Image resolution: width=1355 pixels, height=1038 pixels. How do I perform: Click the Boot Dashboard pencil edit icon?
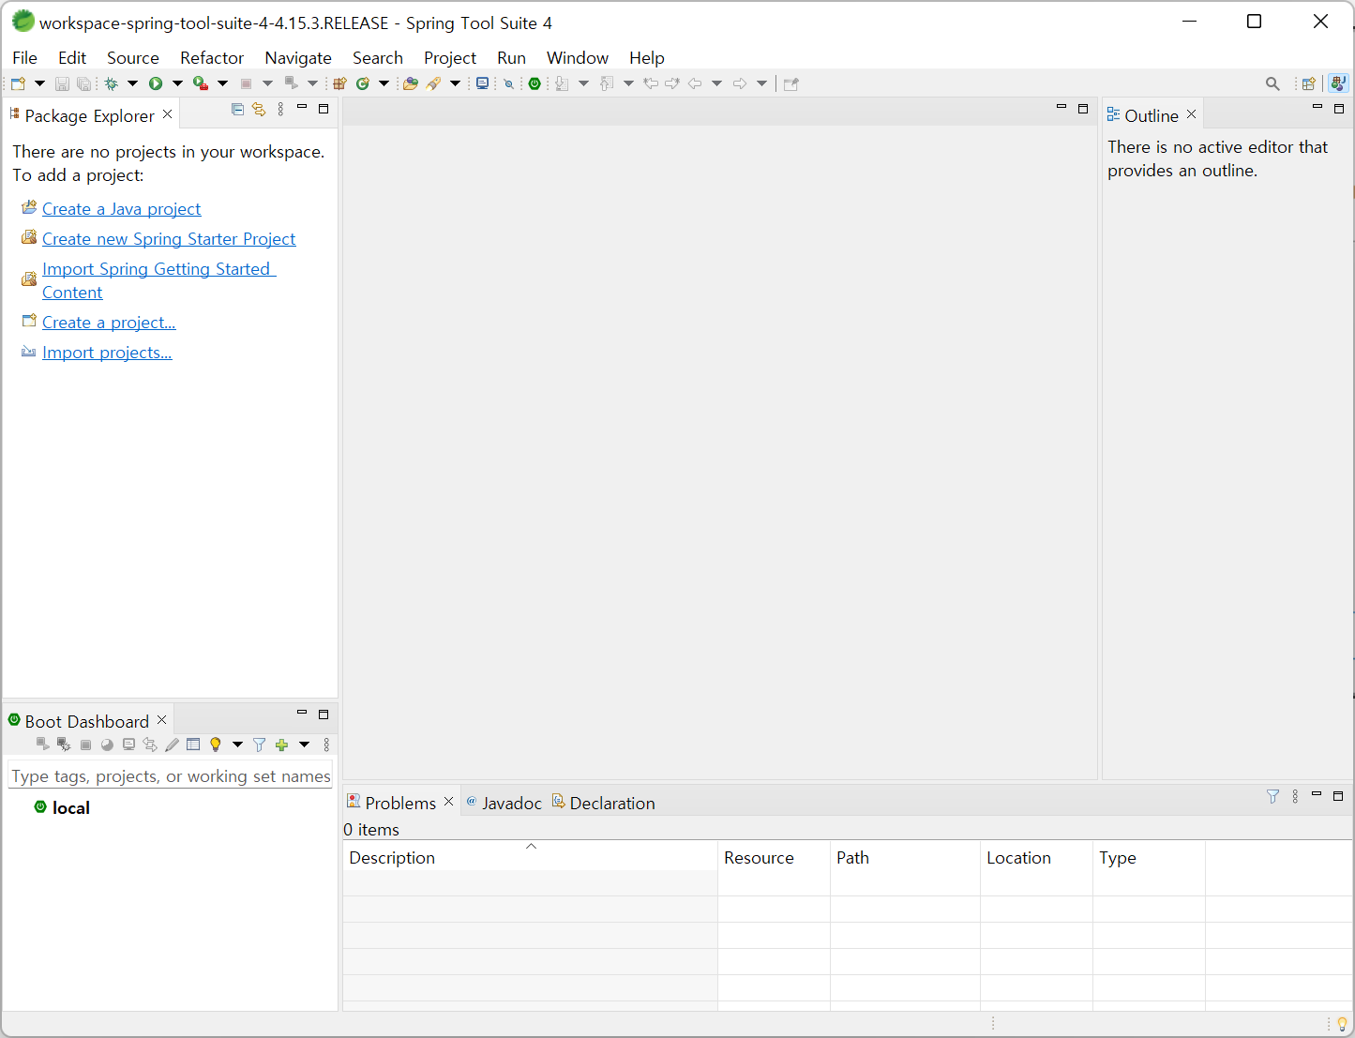[x=172, y=745]
